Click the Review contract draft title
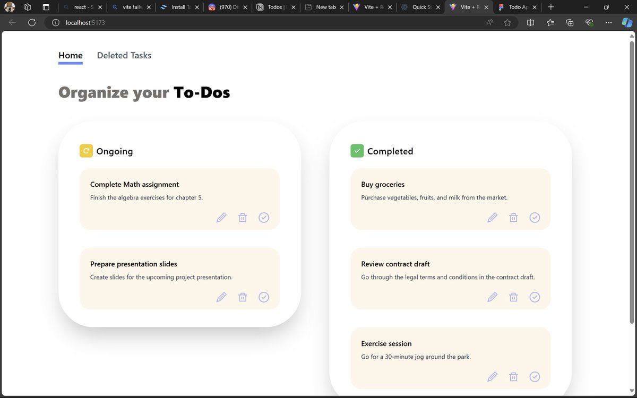This screenshot has width=637, height=398. [x=395, y=264]
